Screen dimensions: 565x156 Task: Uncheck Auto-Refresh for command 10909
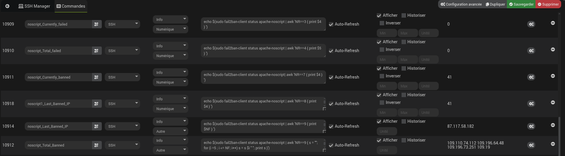(x=331, y=24)
